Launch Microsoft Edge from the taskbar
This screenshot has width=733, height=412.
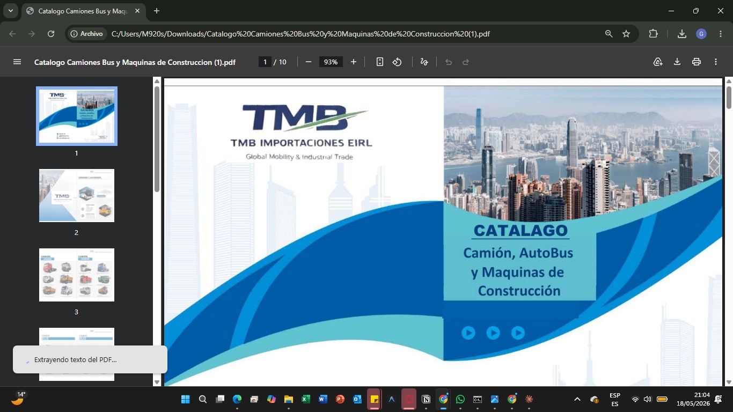(237, 399)
